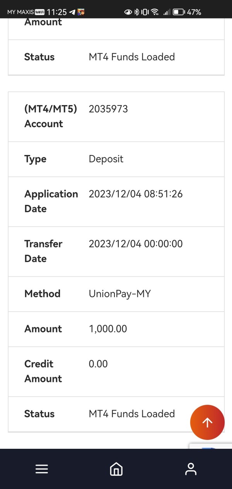The height and width of the screenshot is (489, 232).
Task: Tap the 0.00 credit amount value
Action: pyautogui.click(x=98, y=364)
